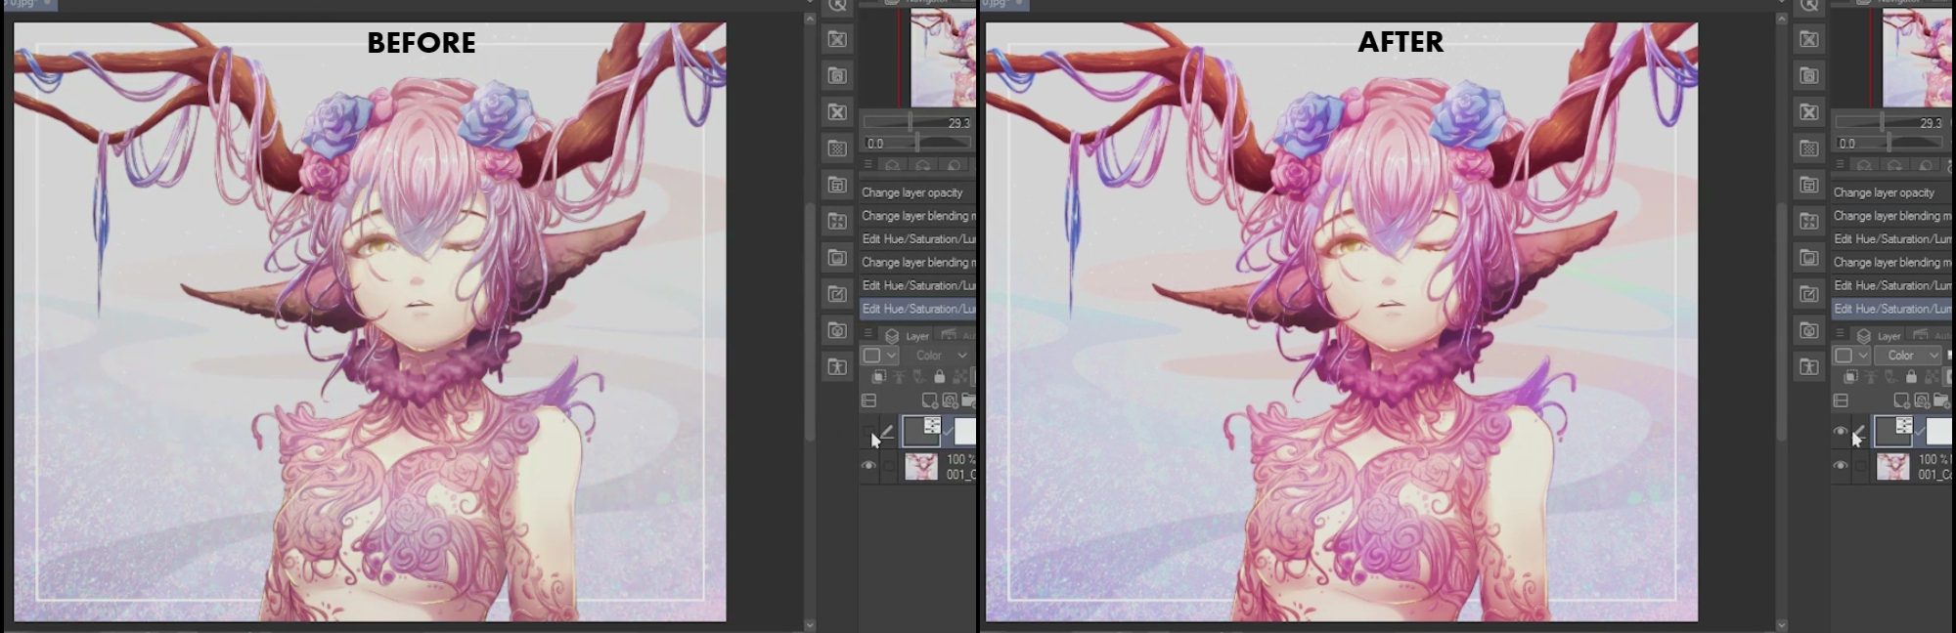Viewport: 1956px width, 633px height.
Task: Click the two-pane layer view icon in the After panel
Action: click(x=1841, y=401)
